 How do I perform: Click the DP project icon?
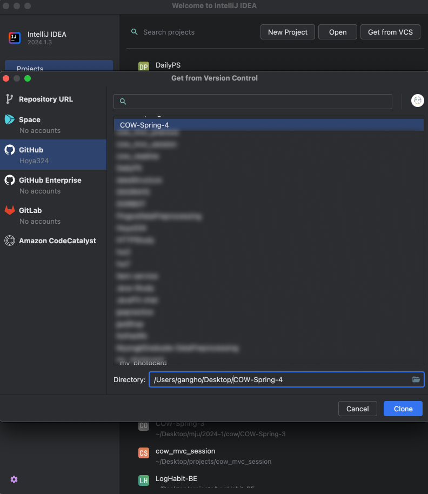pyautogui.click(x=144, y=66)
